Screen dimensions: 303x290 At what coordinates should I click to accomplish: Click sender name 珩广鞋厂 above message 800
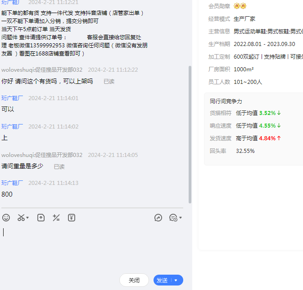[12, 183]
